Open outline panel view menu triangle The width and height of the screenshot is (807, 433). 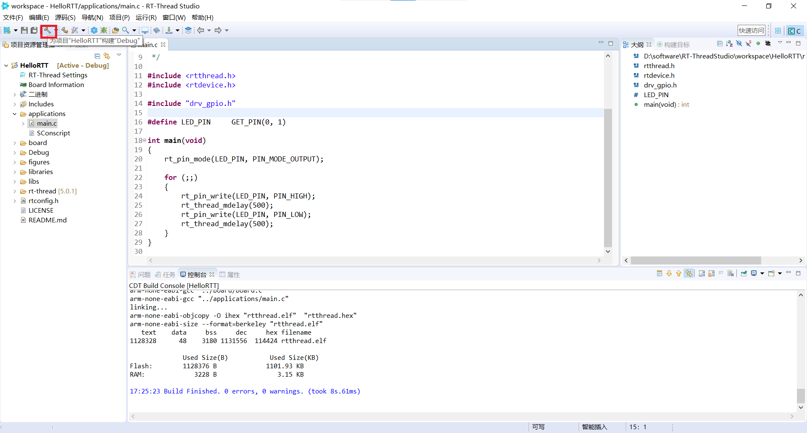pyautogui.click(x=780, y=43)
